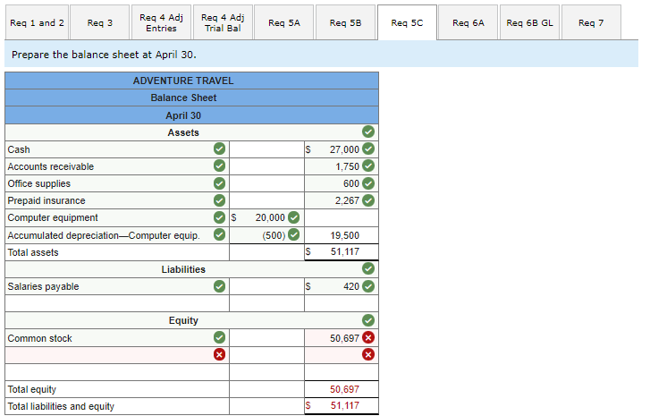Screen dimensions: 650x416
Task: Click the Office supplies amount 600
Action: 342,183
